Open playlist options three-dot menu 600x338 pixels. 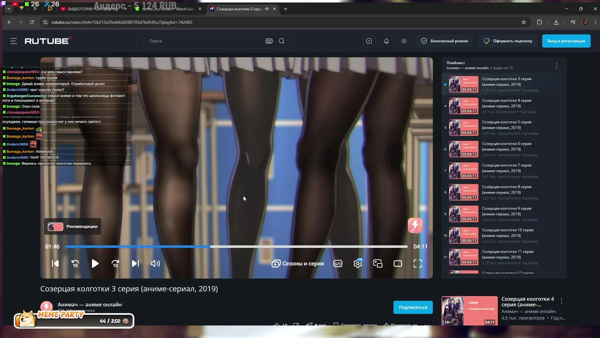(556, 65)
